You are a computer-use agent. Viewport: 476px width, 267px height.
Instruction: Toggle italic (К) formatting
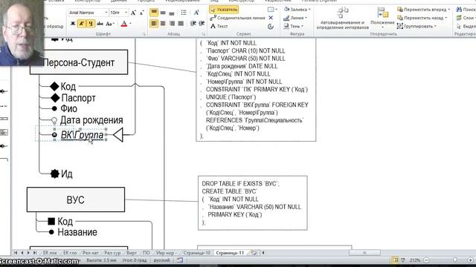click(82, 23)
